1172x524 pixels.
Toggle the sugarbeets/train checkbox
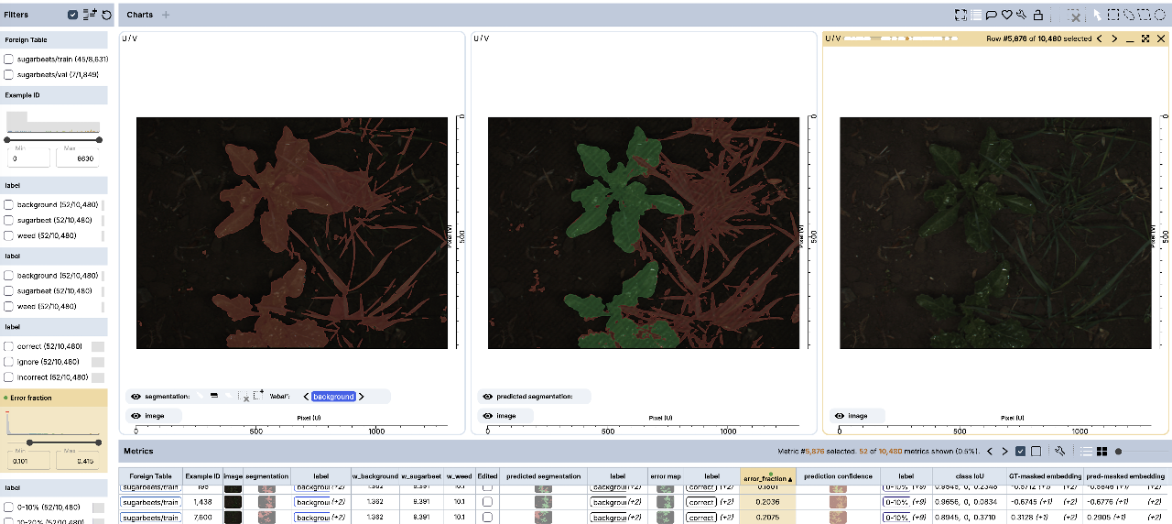pyautogui.click(x=8, y=59)
